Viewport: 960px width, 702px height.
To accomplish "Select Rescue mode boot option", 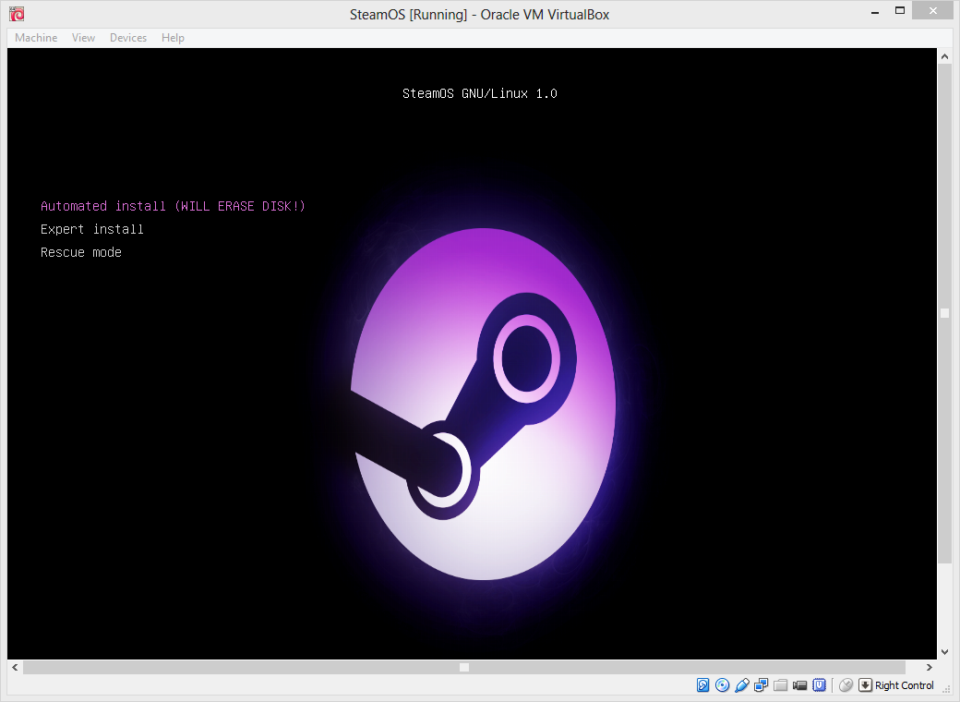I will (81, 252).
